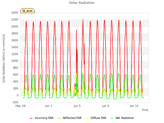The height and width of the screenshot is (123, 164).
Task: Click the 600 y-axis tick label
Action: (16, 75)
